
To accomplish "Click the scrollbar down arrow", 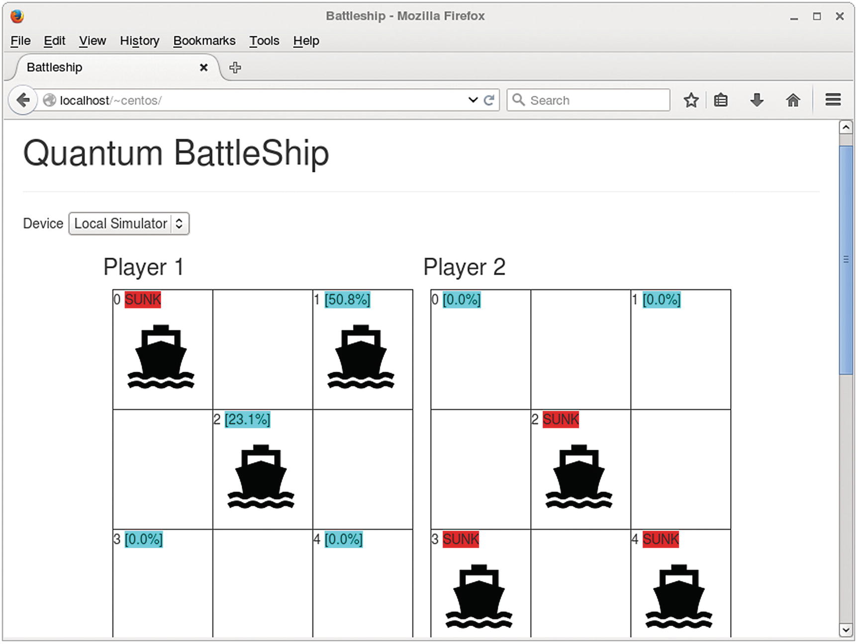I will point(846,630).
